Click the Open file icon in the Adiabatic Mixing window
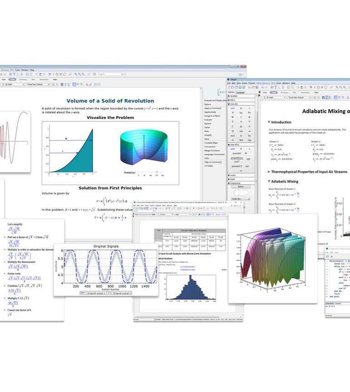 pos(232,87)
